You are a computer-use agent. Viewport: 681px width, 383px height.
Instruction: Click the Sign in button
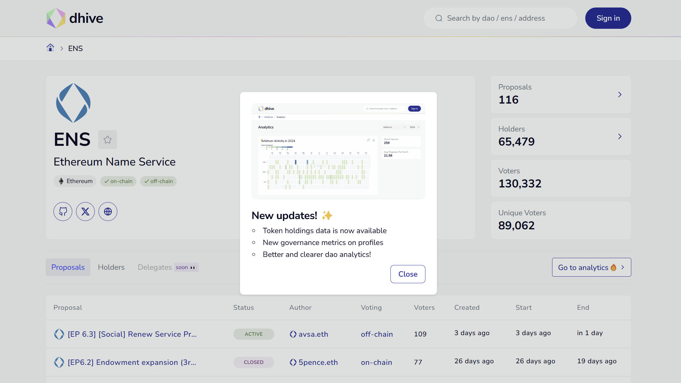608,18
